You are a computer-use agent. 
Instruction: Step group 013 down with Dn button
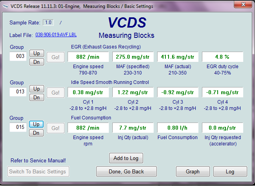pyautogui.click(x=37, y=97)
